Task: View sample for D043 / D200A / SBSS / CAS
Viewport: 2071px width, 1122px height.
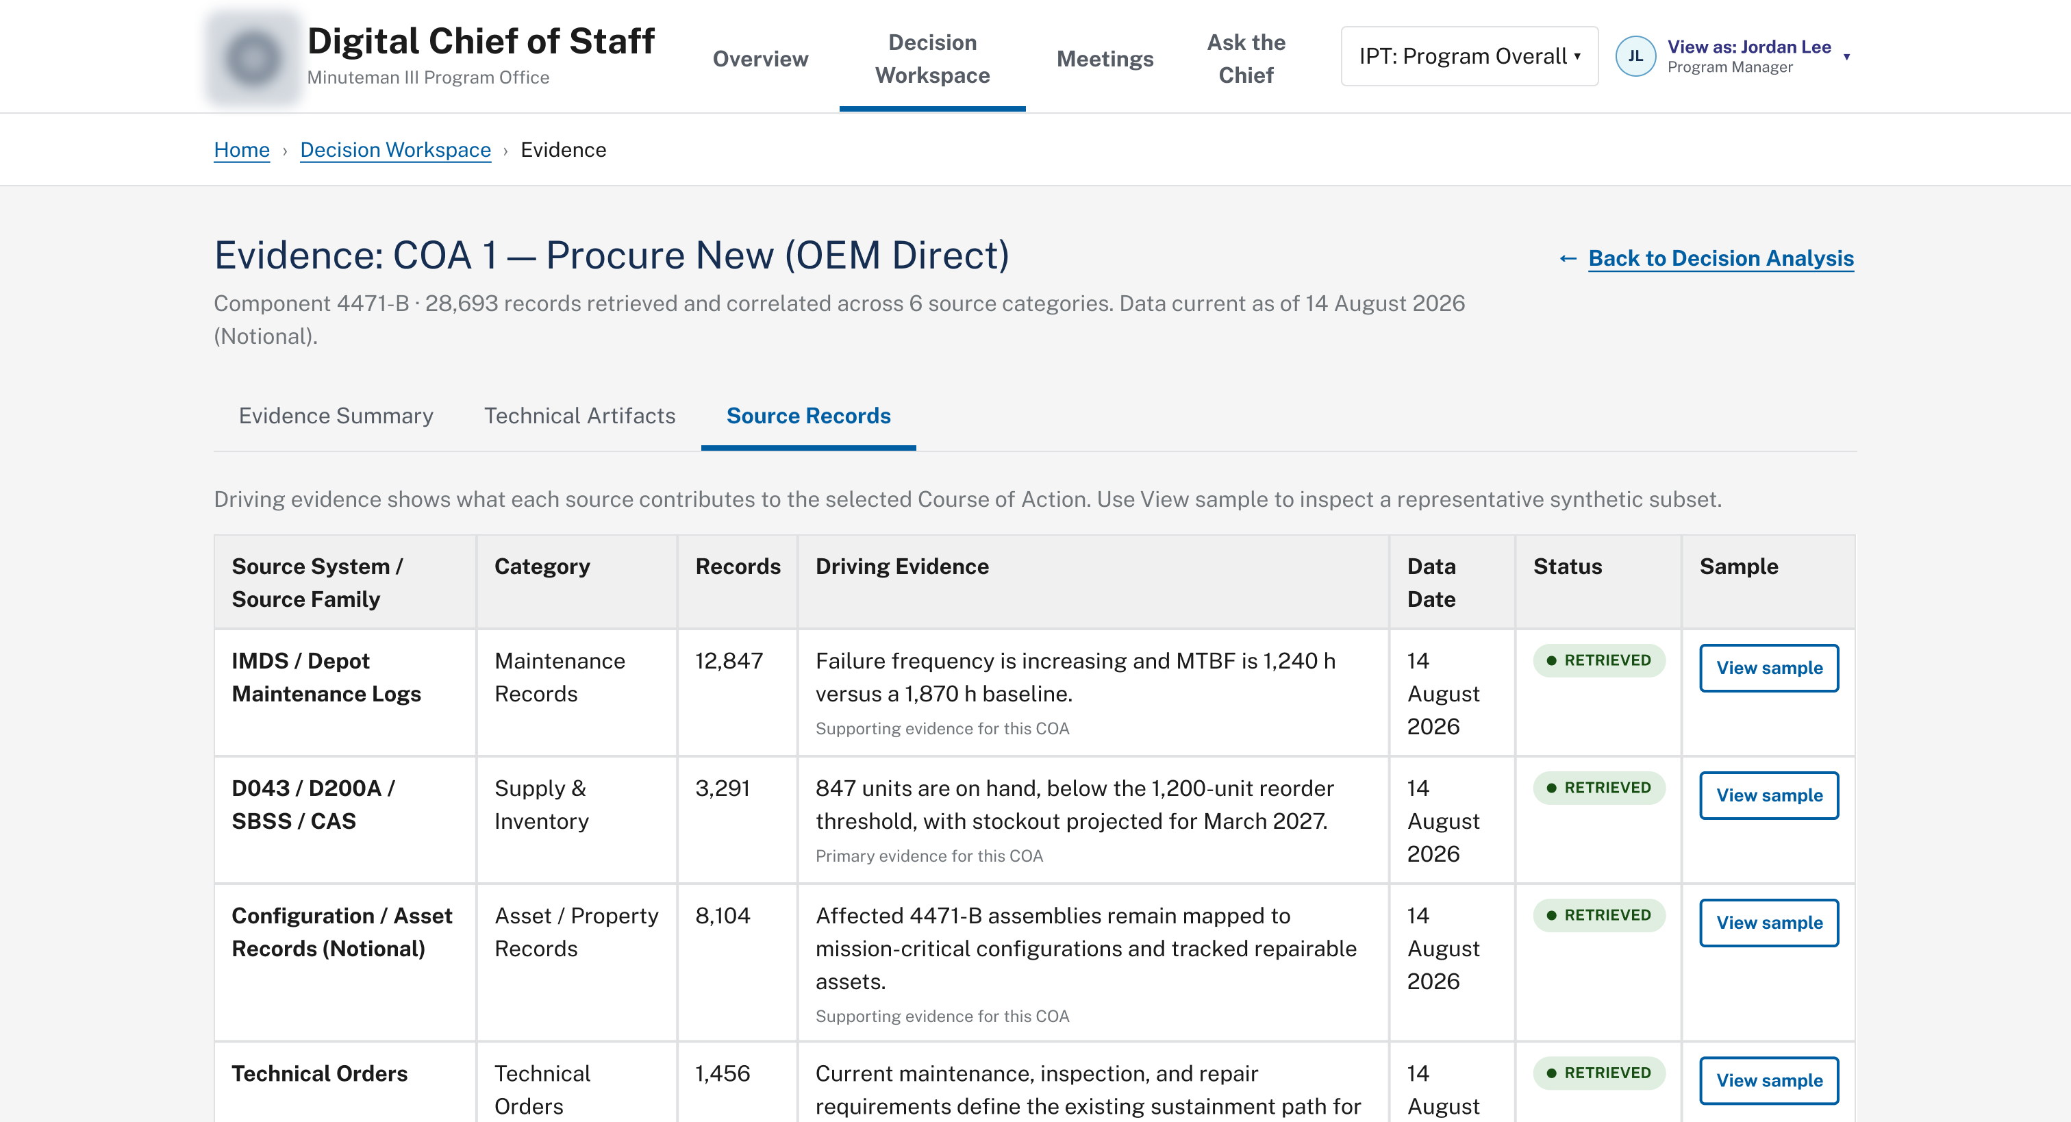Action: (x=1769, y=795)
